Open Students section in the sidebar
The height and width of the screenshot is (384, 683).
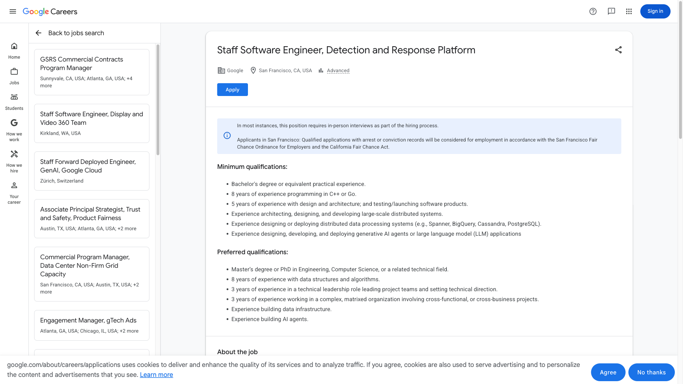14,102
